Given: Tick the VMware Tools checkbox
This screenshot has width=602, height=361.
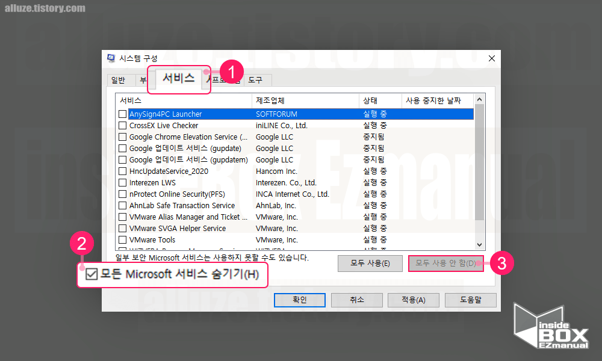Looking at the screenshot, I should (122, 240).
